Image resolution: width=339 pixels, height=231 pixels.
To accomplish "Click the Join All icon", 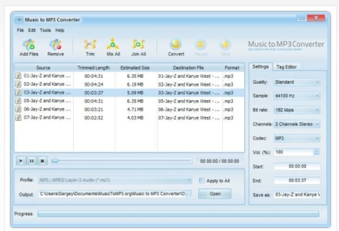I will pos(138,45).
